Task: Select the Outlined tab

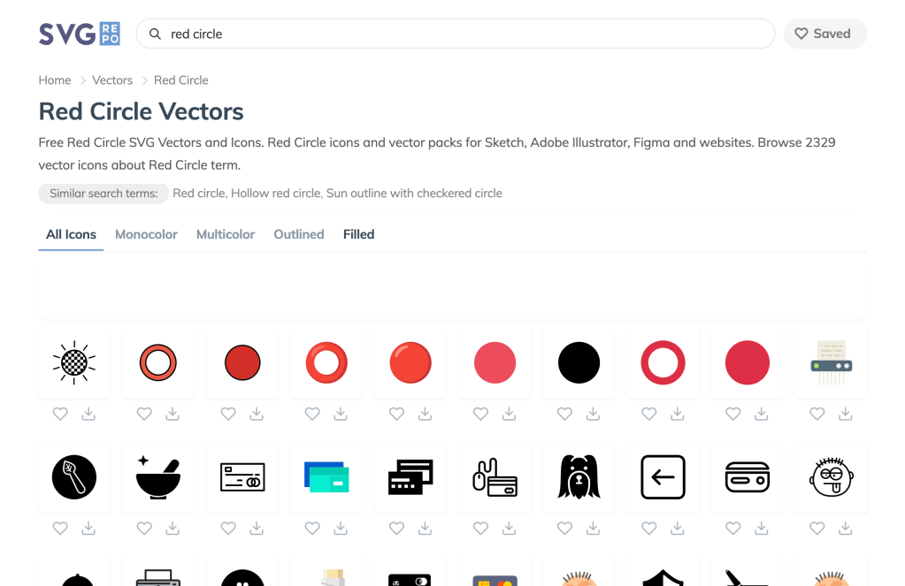Action: pos(299,234)
